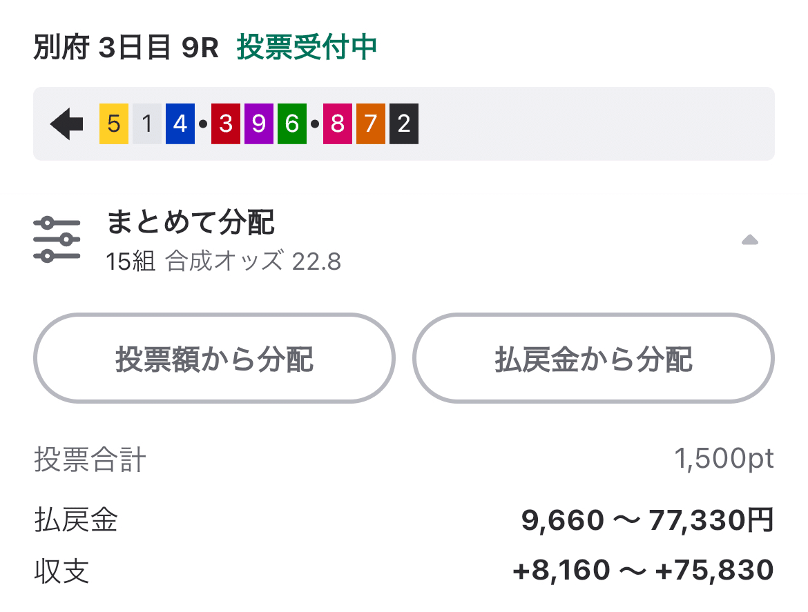The height and width of the screenshot is (612, 808).
Task: Select the yellow number 5 racer badge
Action: click(x=112, y=123)
